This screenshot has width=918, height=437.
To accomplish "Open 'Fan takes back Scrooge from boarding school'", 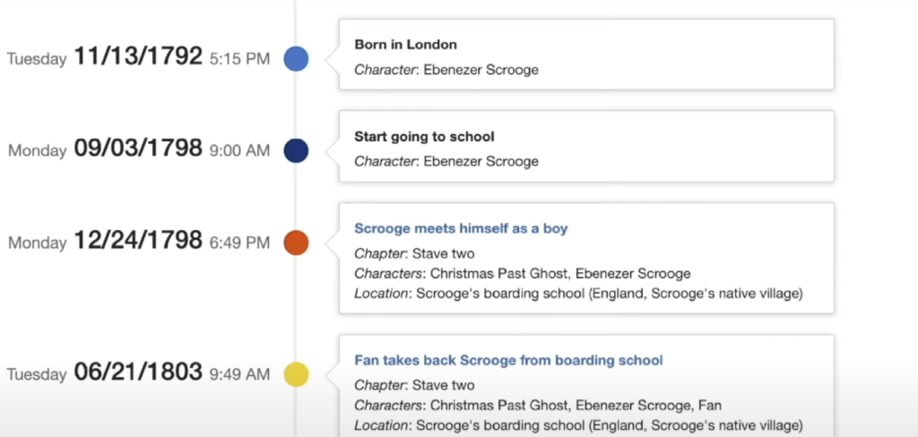I will tap(508, 360).
